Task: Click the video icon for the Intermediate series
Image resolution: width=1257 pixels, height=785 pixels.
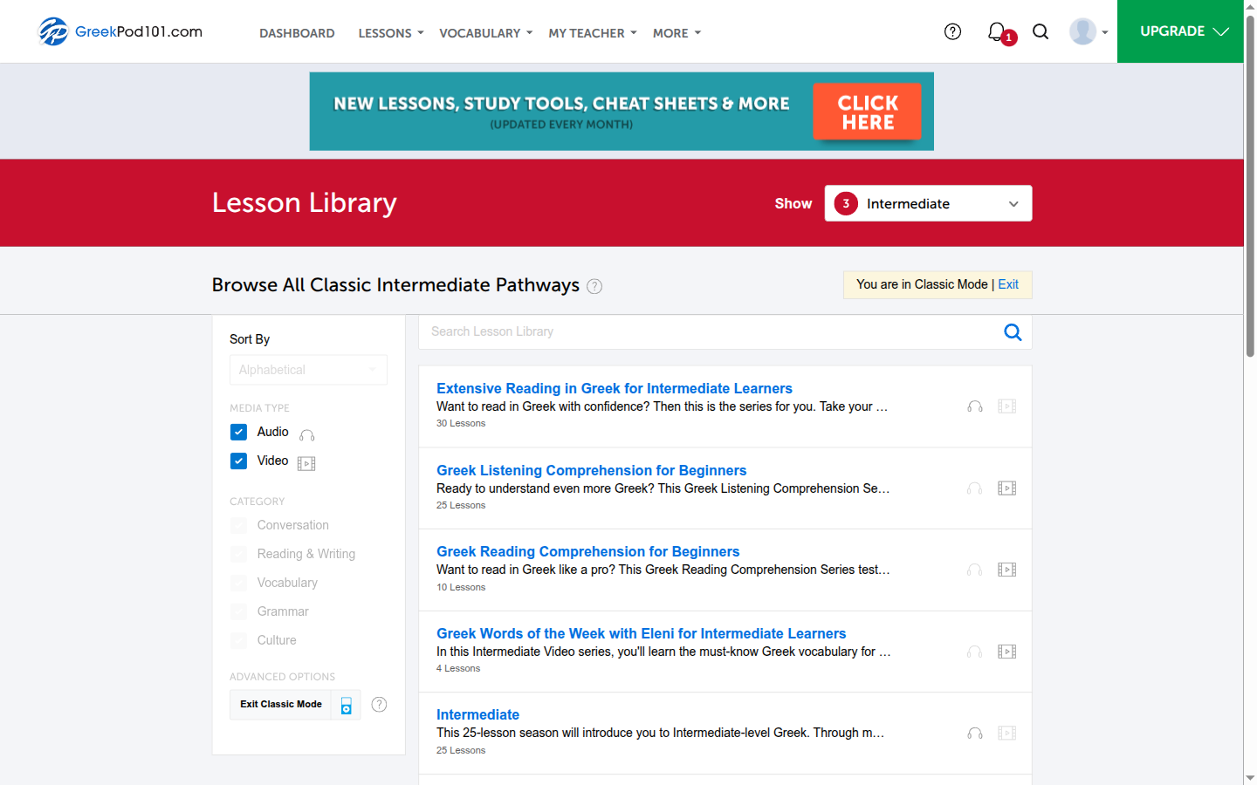Action: [x=1007, y=734]
